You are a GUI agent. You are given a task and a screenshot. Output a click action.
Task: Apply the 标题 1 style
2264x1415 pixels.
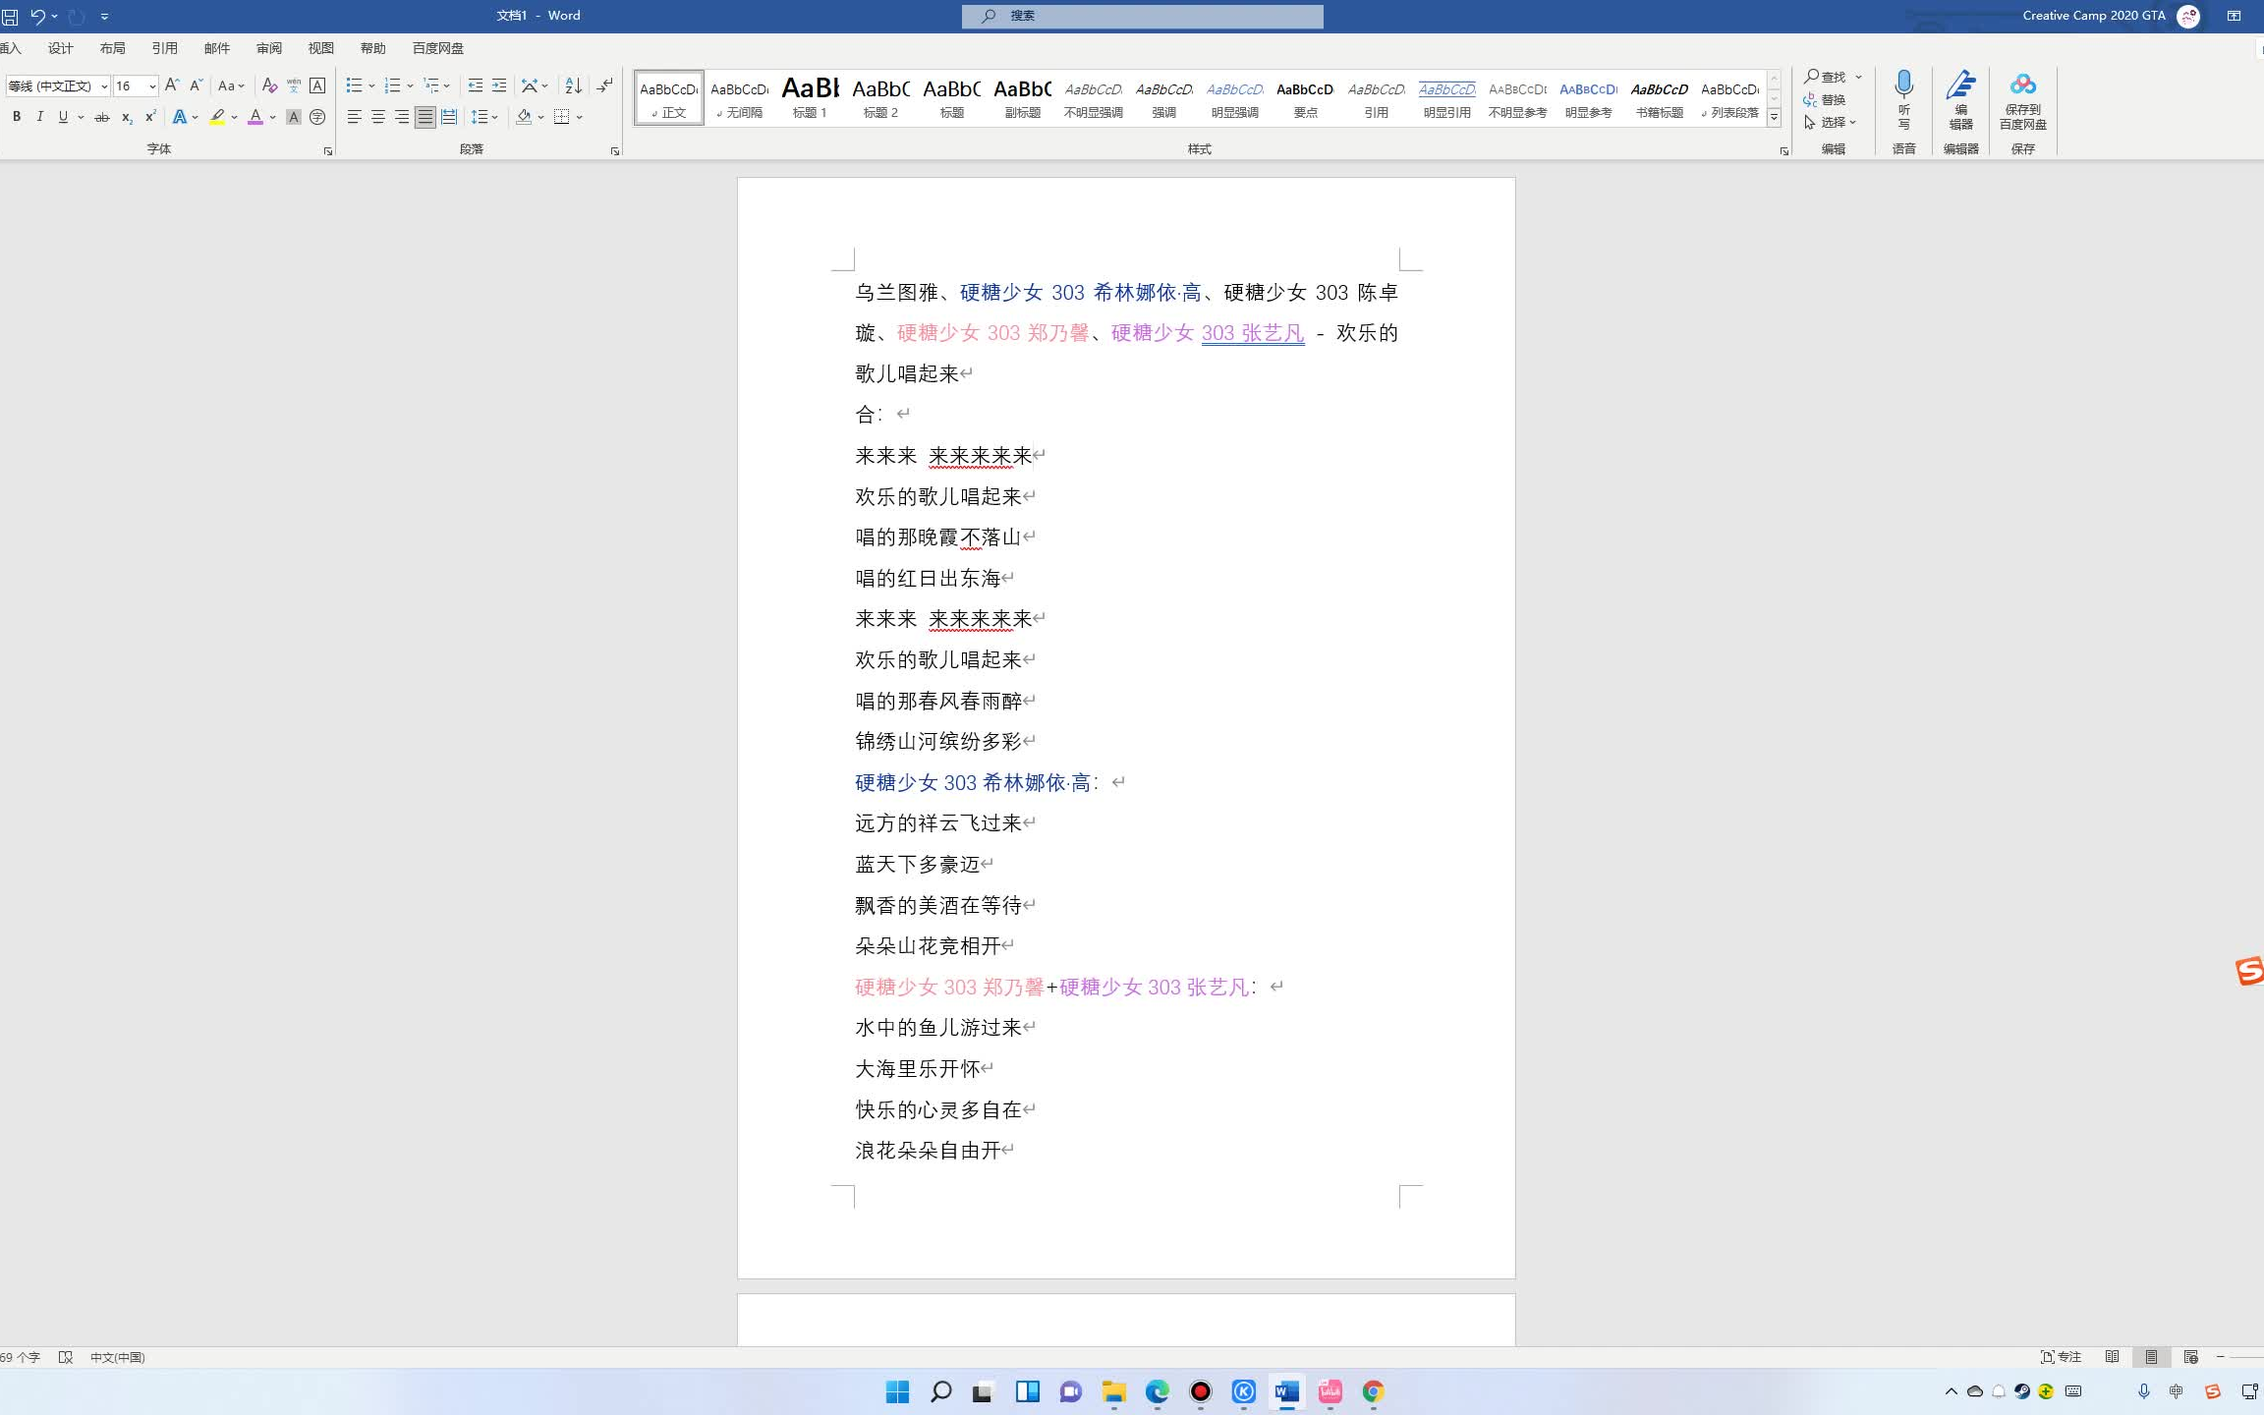811,97
